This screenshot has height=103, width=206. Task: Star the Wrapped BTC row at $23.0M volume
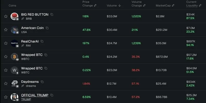point(6,70)
